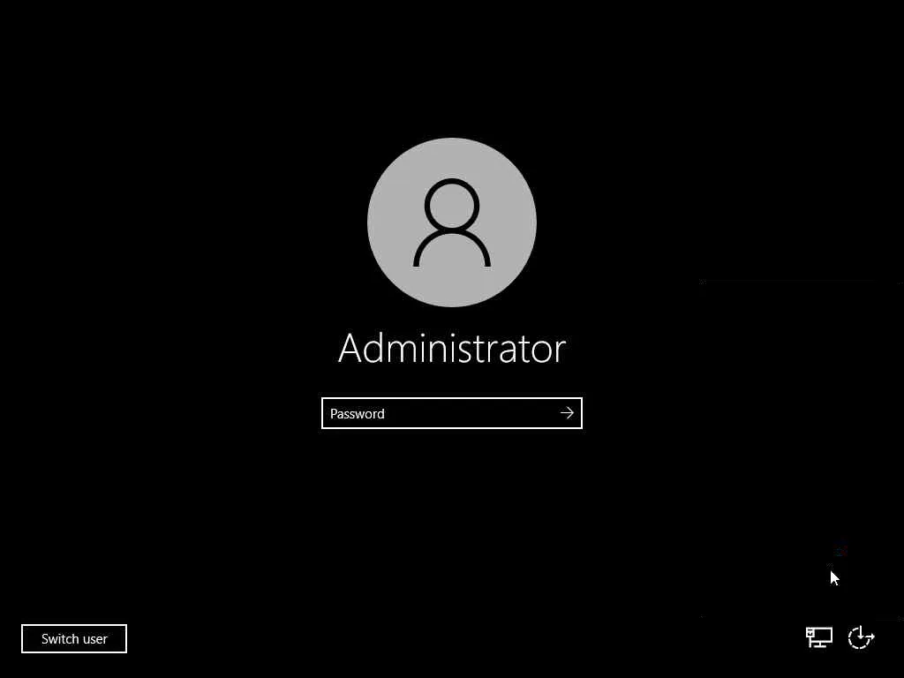Image resolution: width=904 pixels, height=678 pixels.
Task: Click the person silhouette in the grey circle
Action: [452, 223]
